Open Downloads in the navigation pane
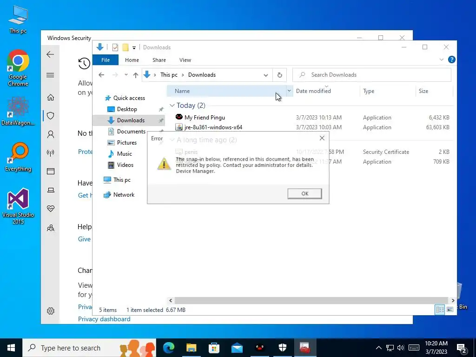 coord(131,120)
